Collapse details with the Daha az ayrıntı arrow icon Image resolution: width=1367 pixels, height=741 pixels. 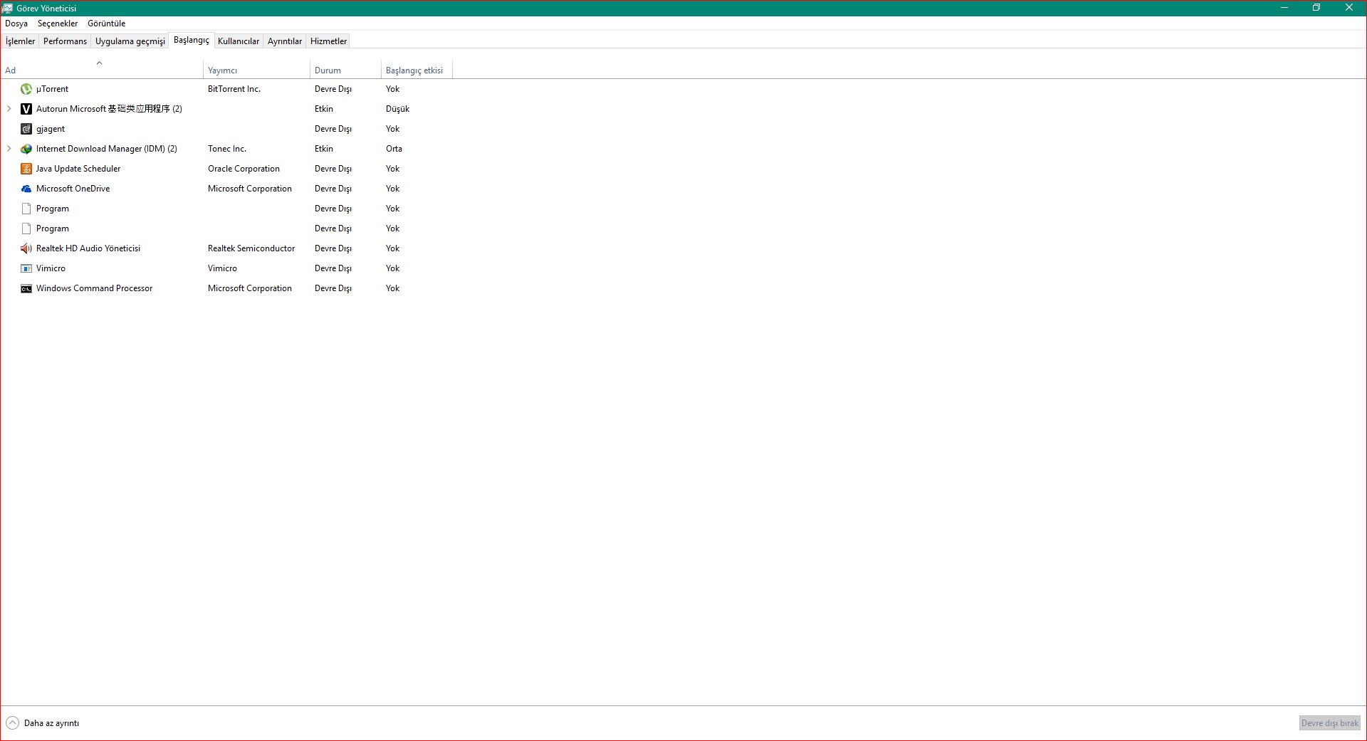12,722
